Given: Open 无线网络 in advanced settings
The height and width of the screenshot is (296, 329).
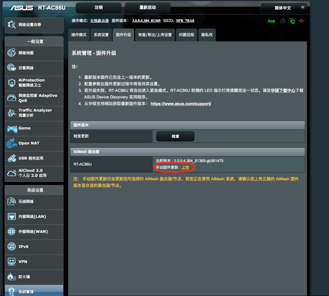Looking at the screenshot, I should [34, 202].
